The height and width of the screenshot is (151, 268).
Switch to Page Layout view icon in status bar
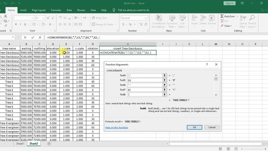click(x=228, y=149)
